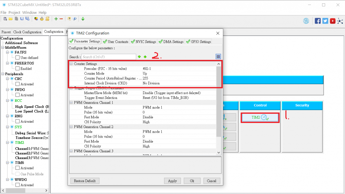Click the Apply button
Viewport: 345px width, 194px height.
click(172, 181)
